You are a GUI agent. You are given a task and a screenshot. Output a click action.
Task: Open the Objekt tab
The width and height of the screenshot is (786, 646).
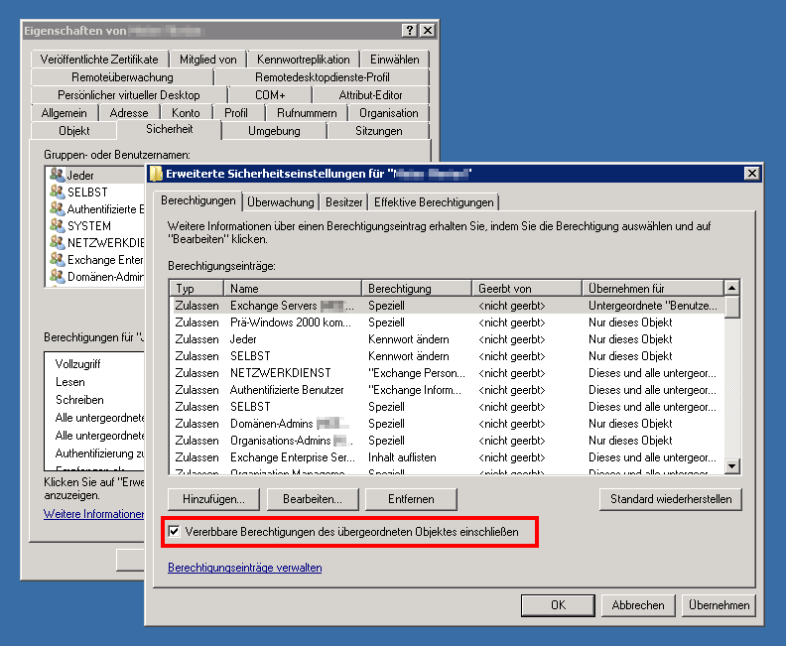click(74, 131)
